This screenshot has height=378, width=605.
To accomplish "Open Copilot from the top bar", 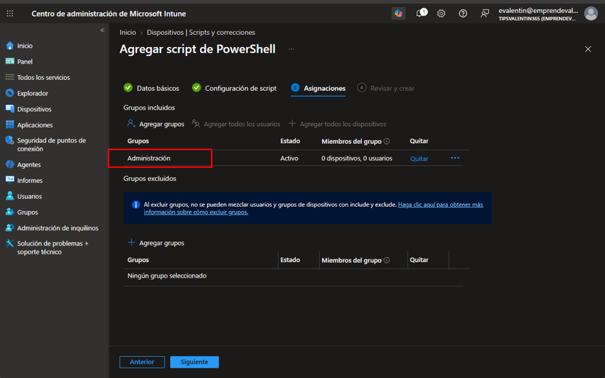I will (398, 14).
